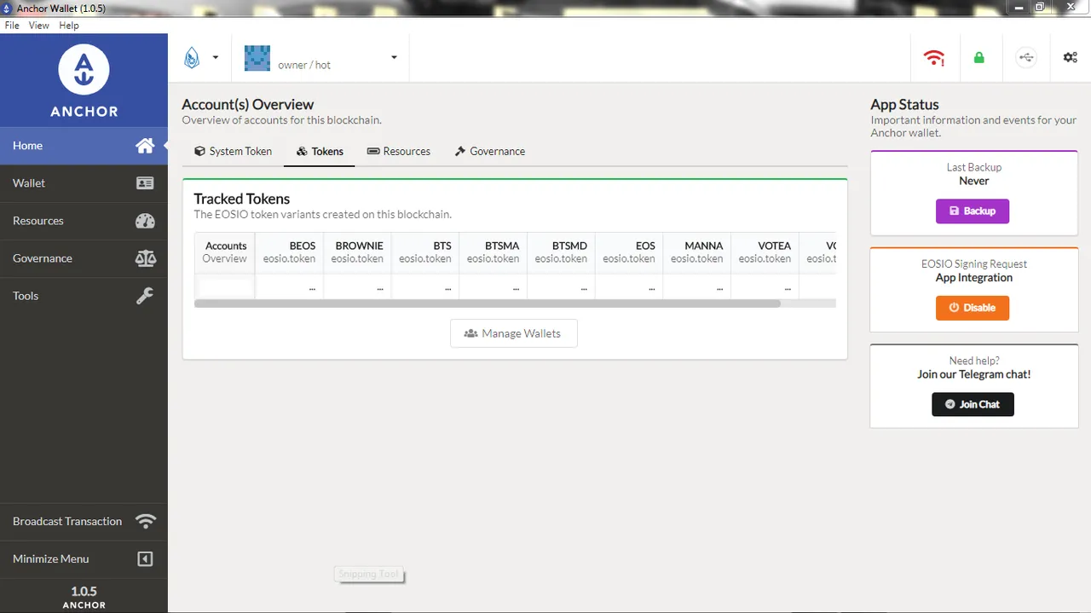Click the Accounts Overview header cell
The image size is (1091, 613).
224,252
